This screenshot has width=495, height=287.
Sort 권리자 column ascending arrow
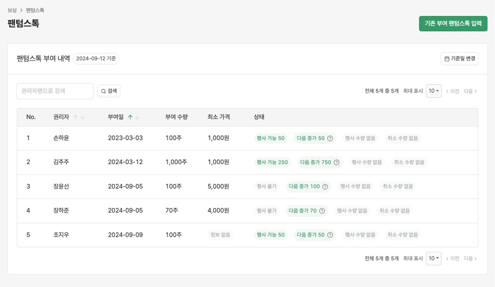tap(75, 117)
